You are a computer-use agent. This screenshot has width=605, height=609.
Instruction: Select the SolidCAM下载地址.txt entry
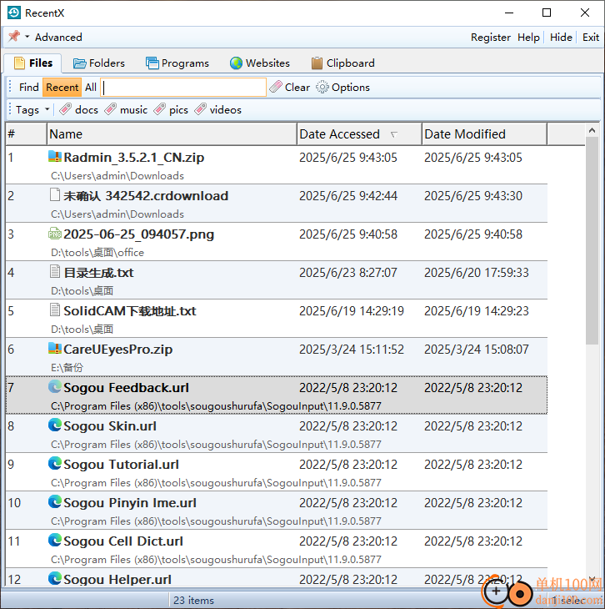pyautogui.click(x=277, y=319)
